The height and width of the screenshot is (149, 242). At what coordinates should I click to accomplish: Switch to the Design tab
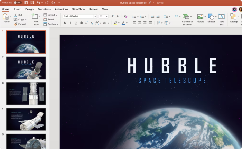coord(29,9)
